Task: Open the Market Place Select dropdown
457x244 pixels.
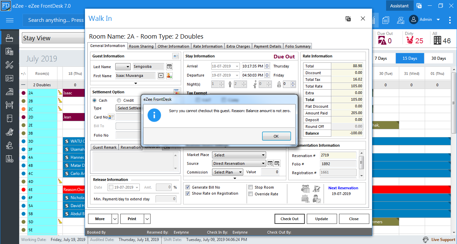Action: tap(239, 155)
